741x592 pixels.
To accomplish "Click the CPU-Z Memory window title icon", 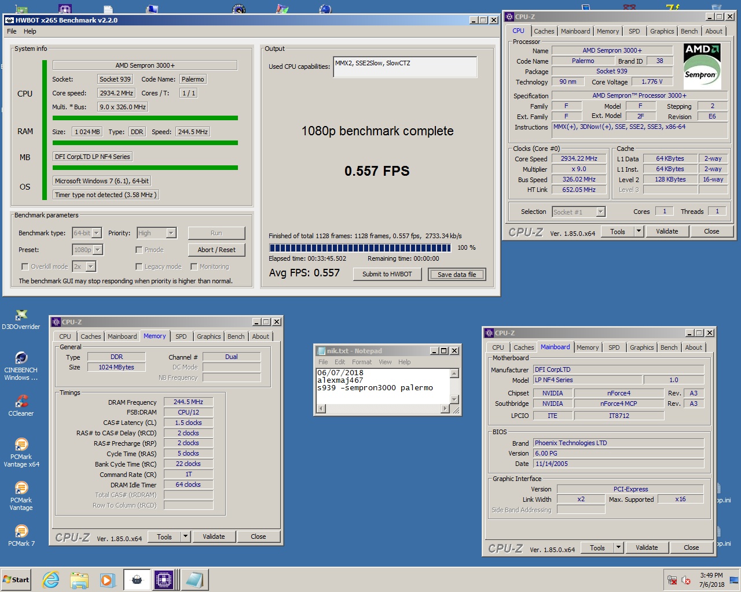I will [56, 322].
